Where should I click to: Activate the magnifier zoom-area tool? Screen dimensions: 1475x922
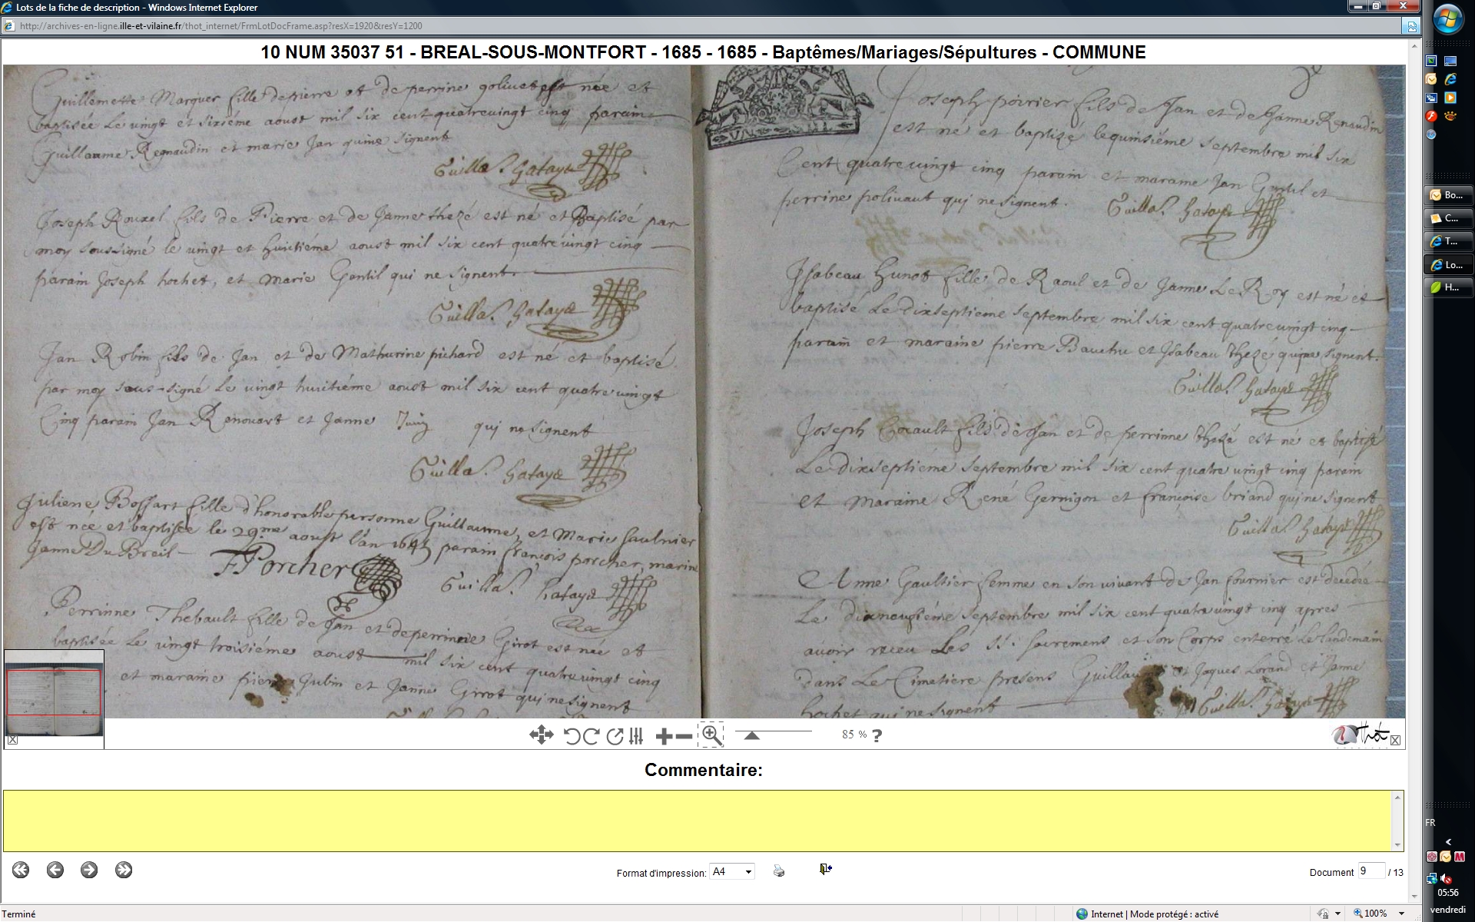(711, 735)
